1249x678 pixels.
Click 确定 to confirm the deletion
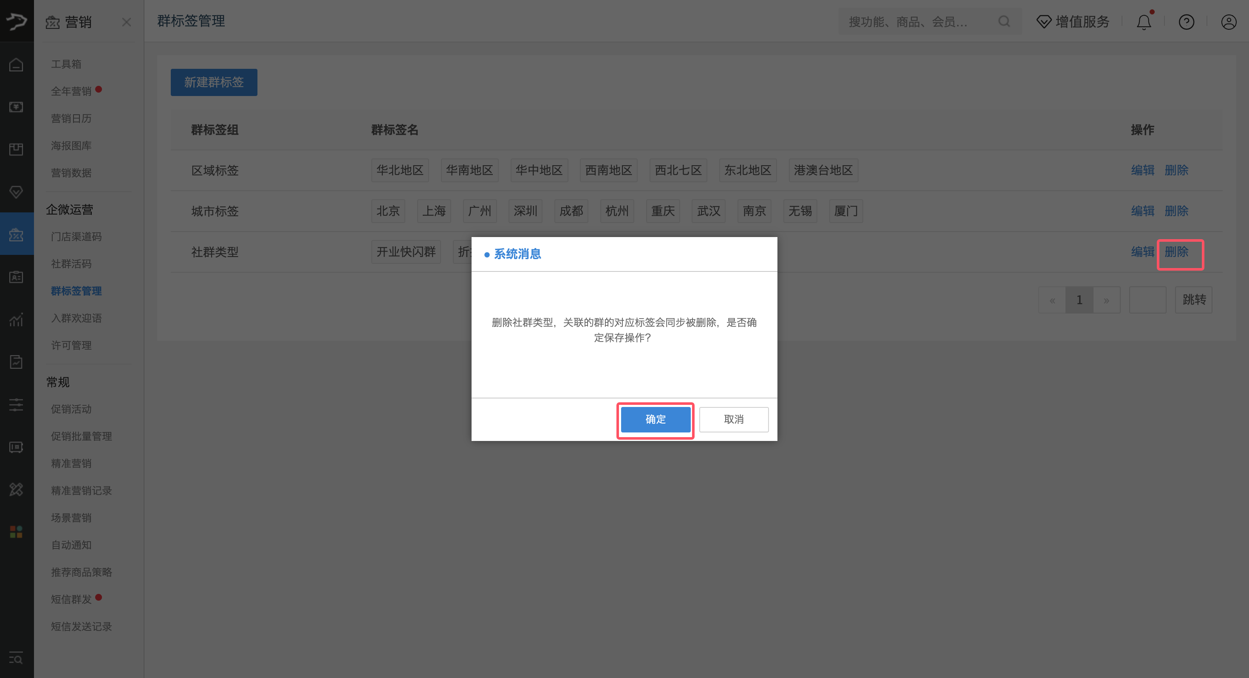(x=655, y=420)
